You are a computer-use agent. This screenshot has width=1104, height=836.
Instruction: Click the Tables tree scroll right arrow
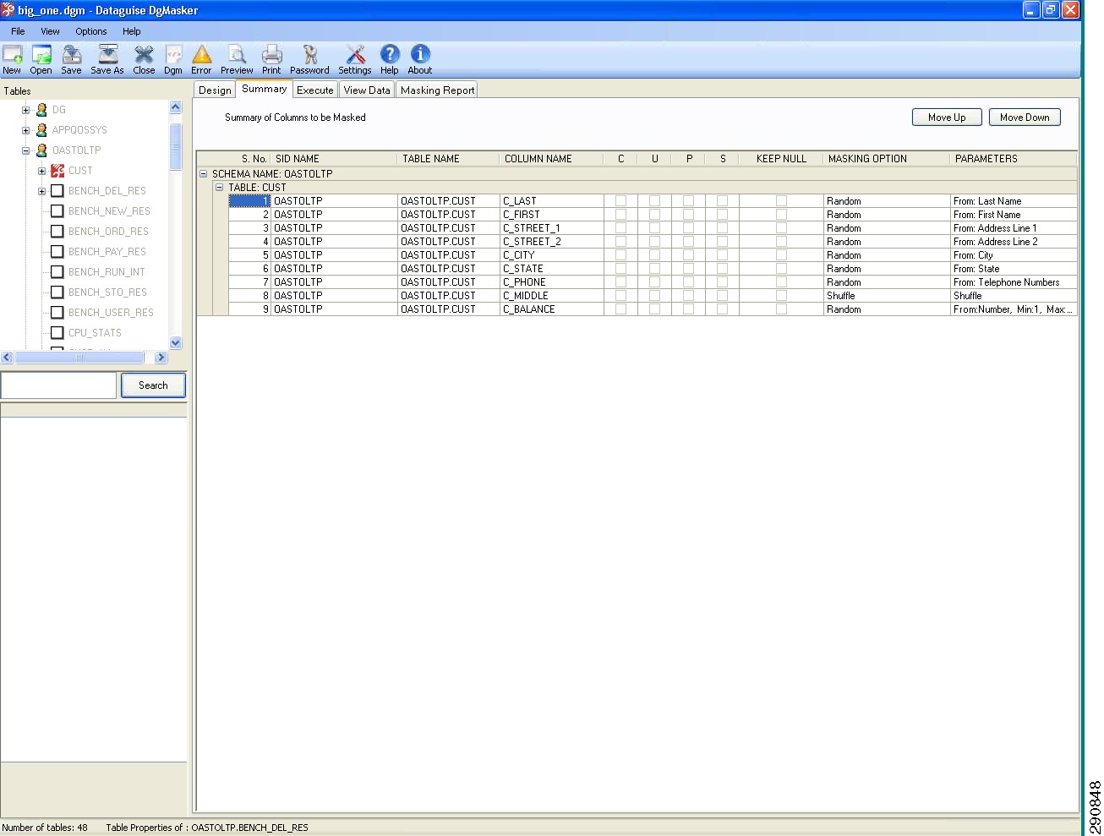[161, 358]
